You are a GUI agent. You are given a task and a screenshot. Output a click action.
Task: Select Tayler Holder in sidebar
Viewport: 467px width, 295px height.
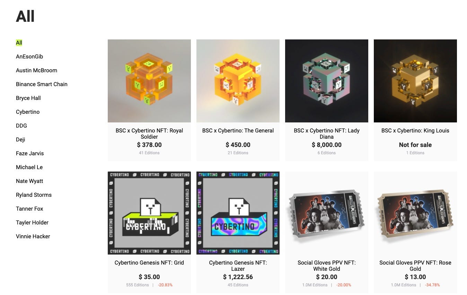[32, 222]
